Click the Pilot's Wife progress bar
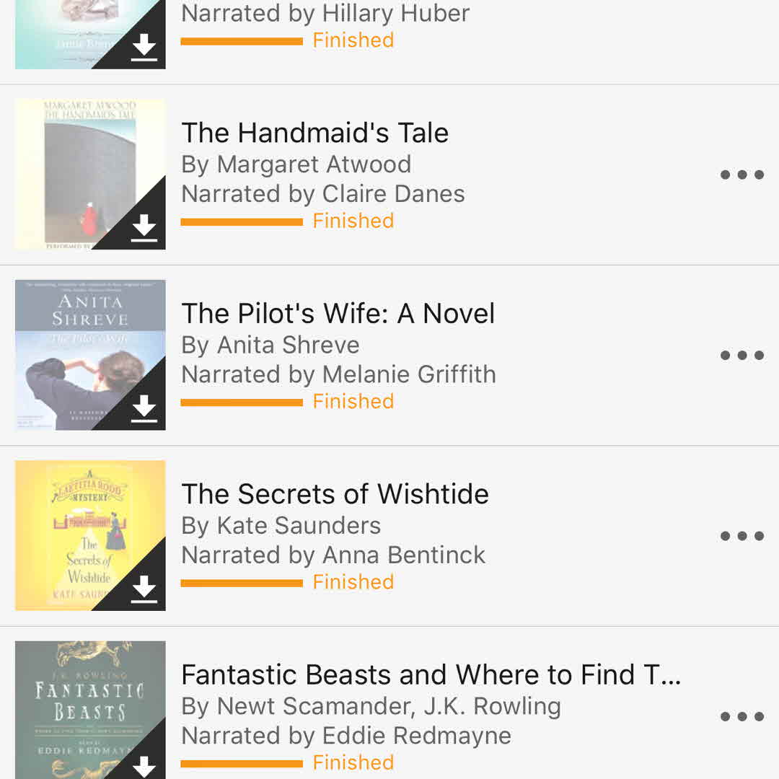The image size is (779, 779). pos(242,402)
